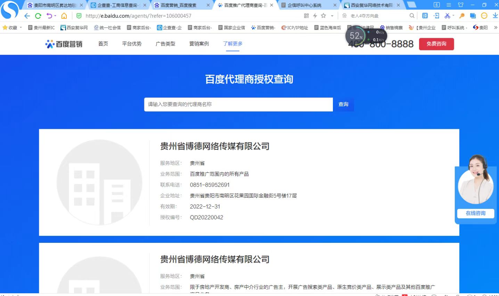Click the key password manager icon
This screenshot has height=296, width=499.
point(462,16)
